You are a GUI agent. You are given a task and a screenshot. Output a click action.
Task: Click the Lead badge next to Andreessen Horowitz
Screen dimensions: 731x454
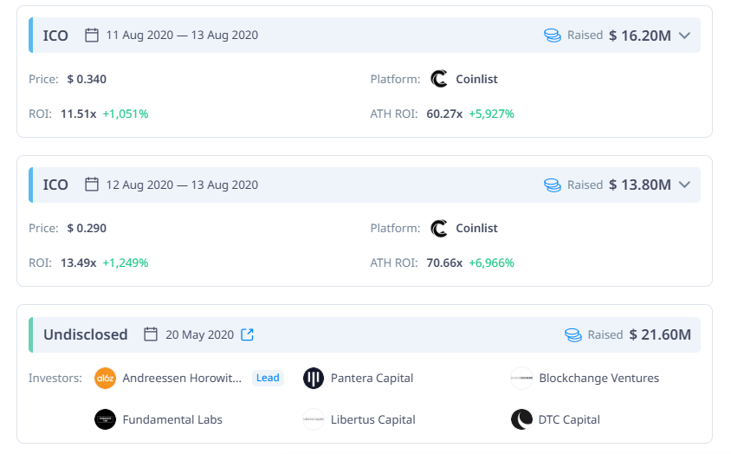pyautogui.click(x=268, y=378)
